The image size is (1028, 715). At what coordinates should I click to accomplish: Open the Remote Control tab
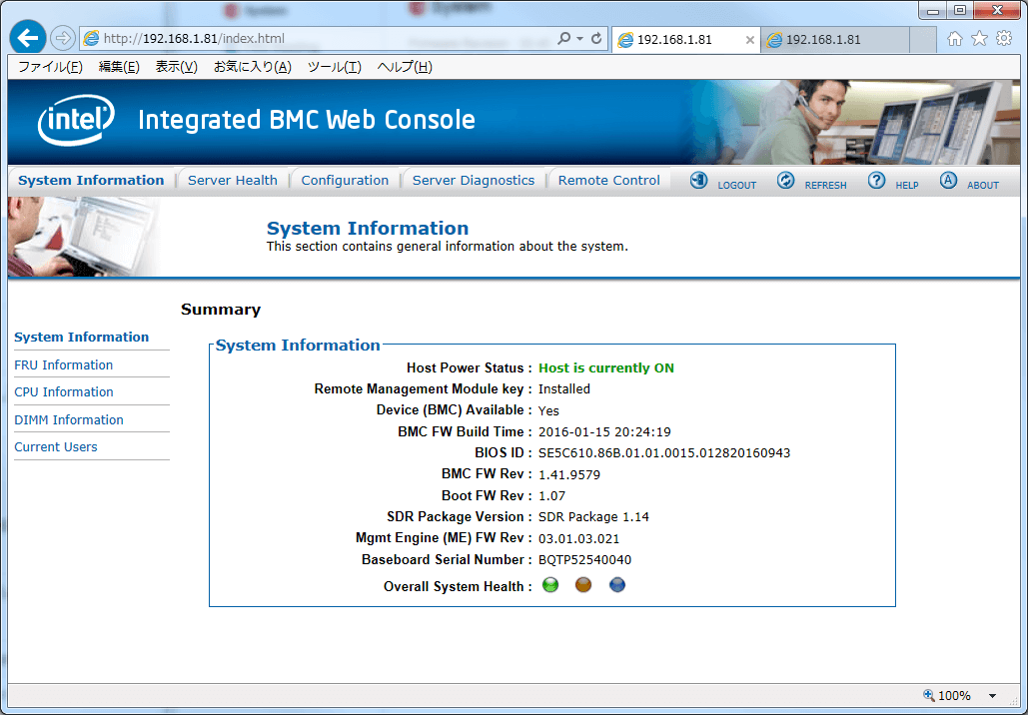point(609,180)
